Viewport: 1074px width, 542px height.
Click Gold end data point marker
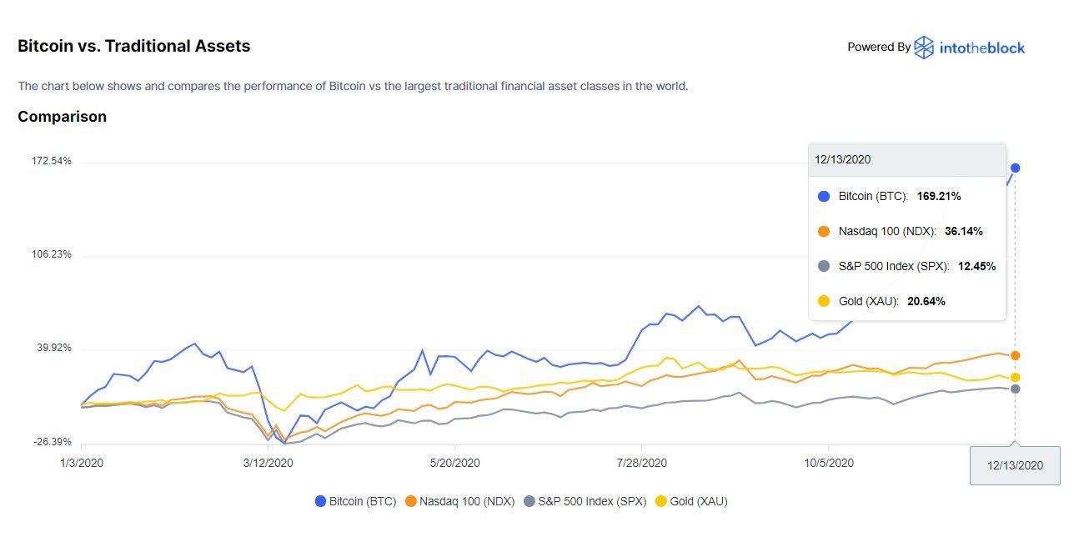(x=1015, y=377)
